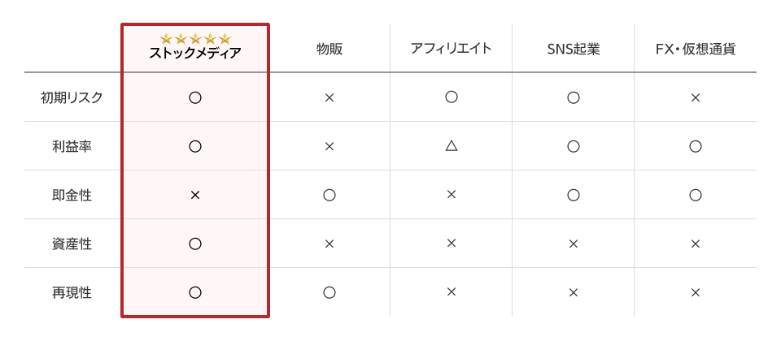Select the ストックメディア column header
This screenshot has width=781, height=341.
195,53
